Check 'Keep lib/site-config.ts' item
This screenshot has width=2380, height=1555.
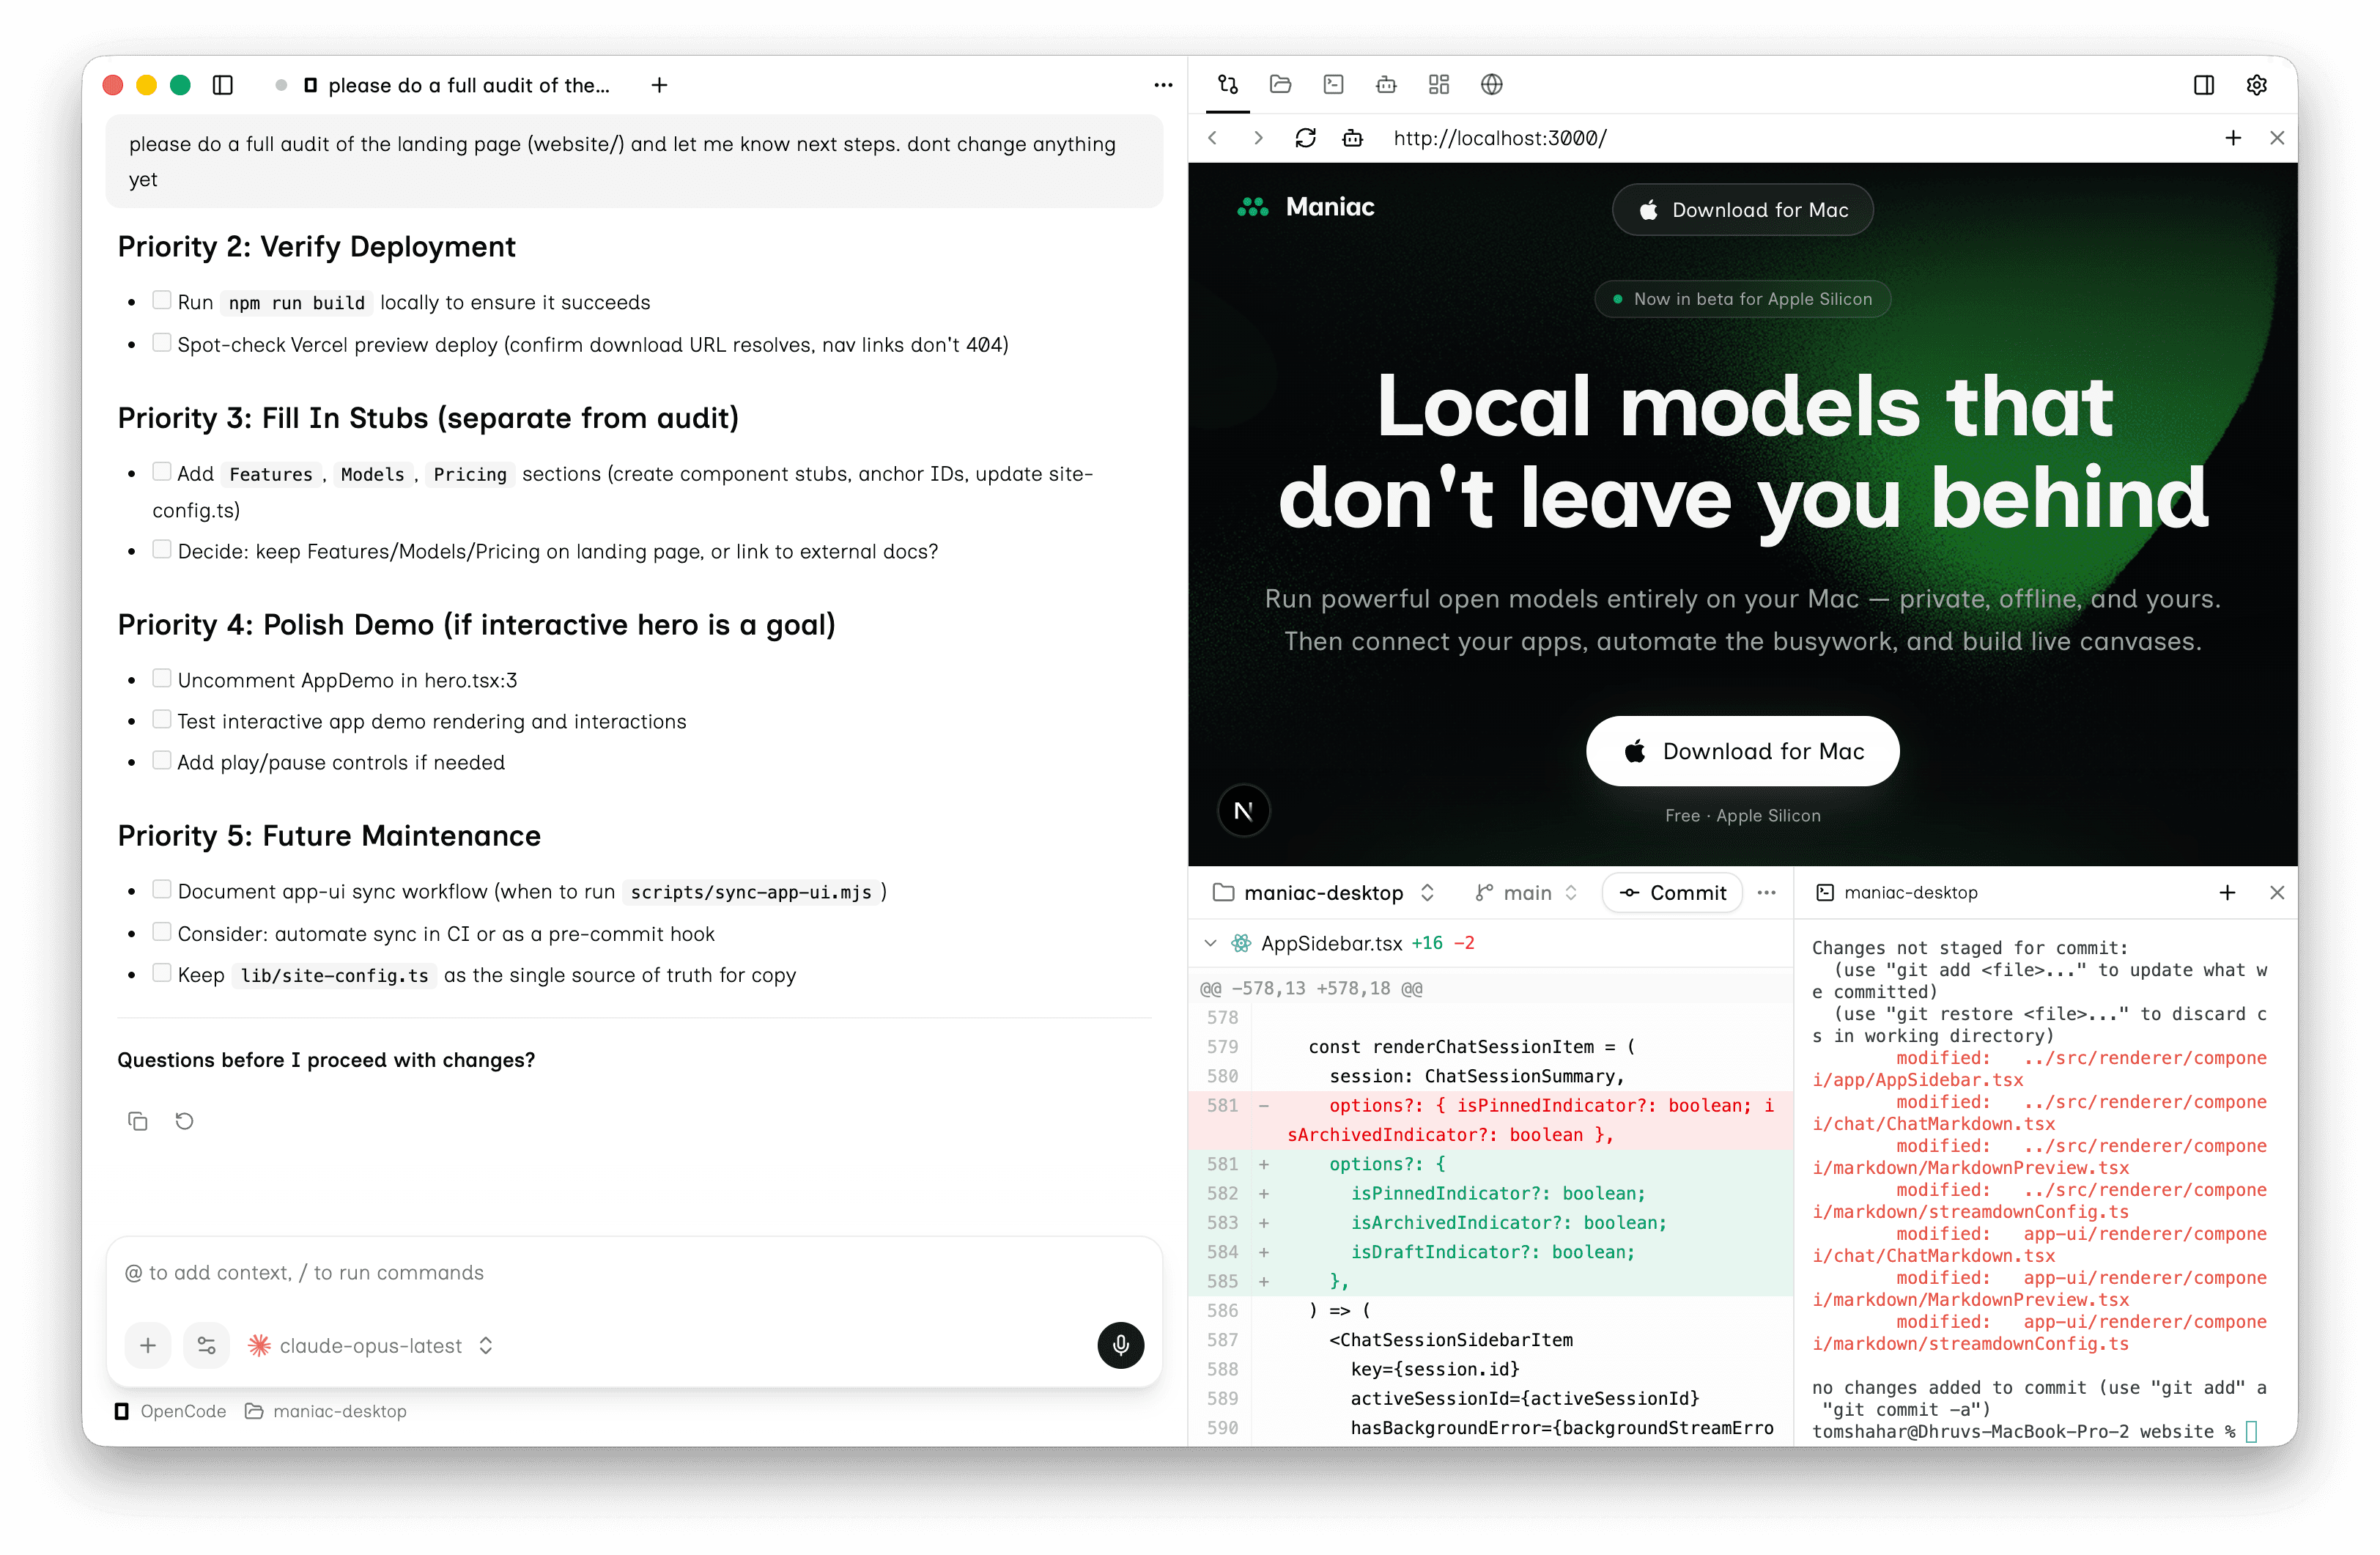tap(161, 972)
